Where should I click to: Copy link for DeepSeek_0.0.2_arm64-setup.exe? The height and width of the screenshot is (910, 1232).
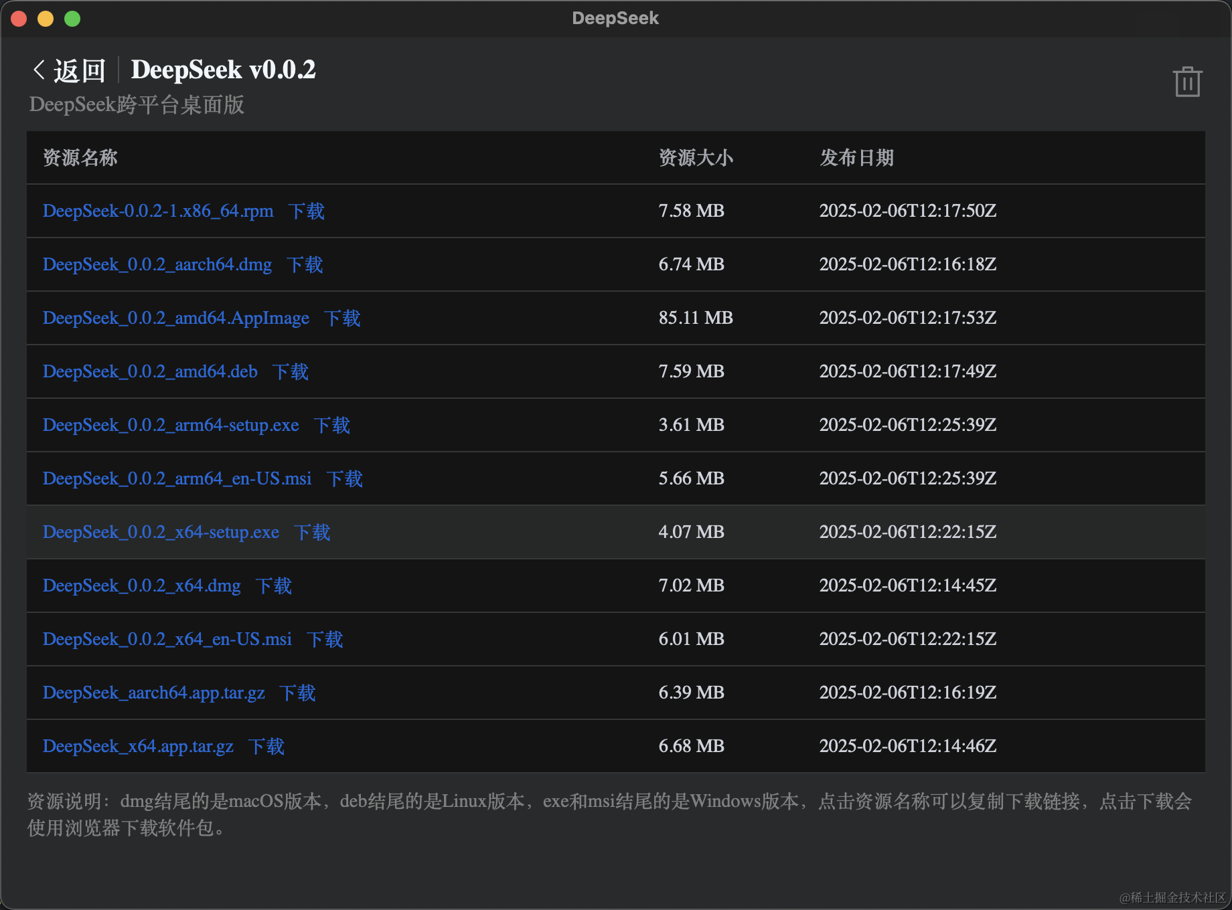click(171, 425)
